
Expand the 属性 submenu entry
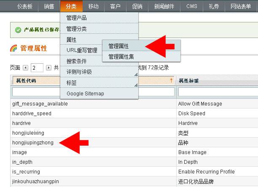[81, 40]
